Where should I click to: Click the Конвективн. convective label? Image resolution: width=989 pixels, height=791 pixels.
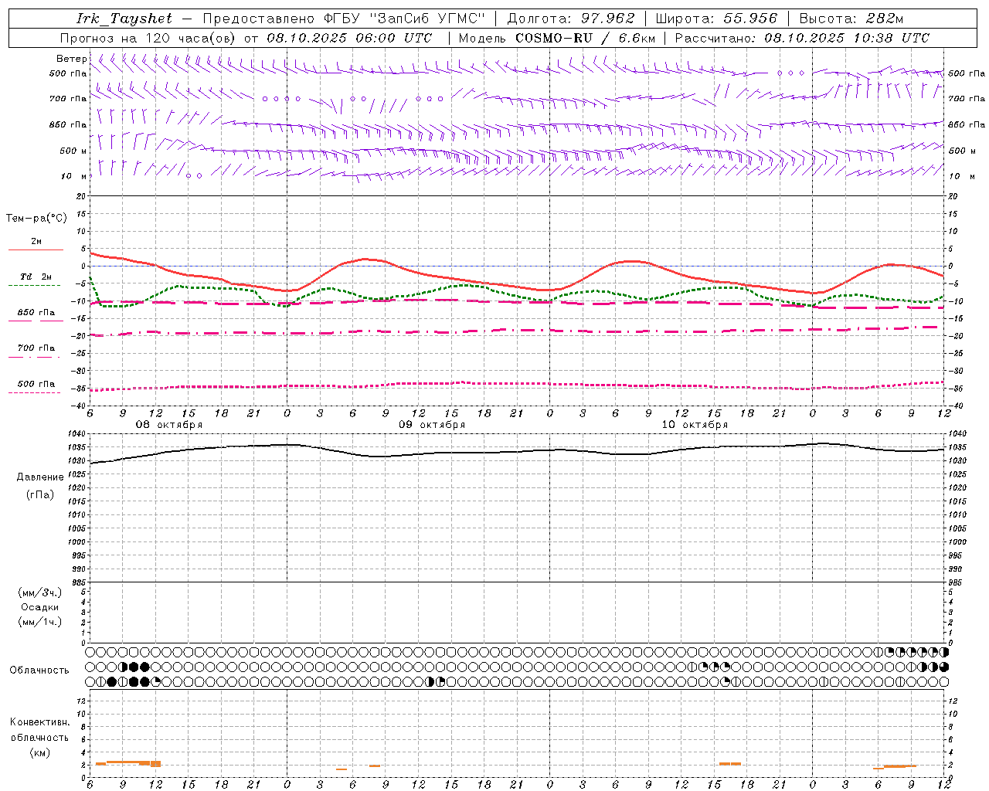click(40, 722)
